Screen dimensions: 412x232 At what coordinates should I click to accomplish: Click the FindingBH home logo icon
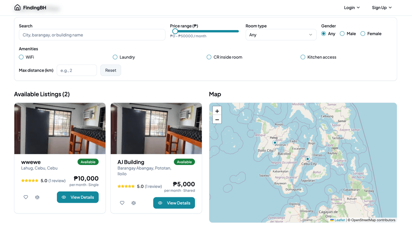(x=18, y=8)
